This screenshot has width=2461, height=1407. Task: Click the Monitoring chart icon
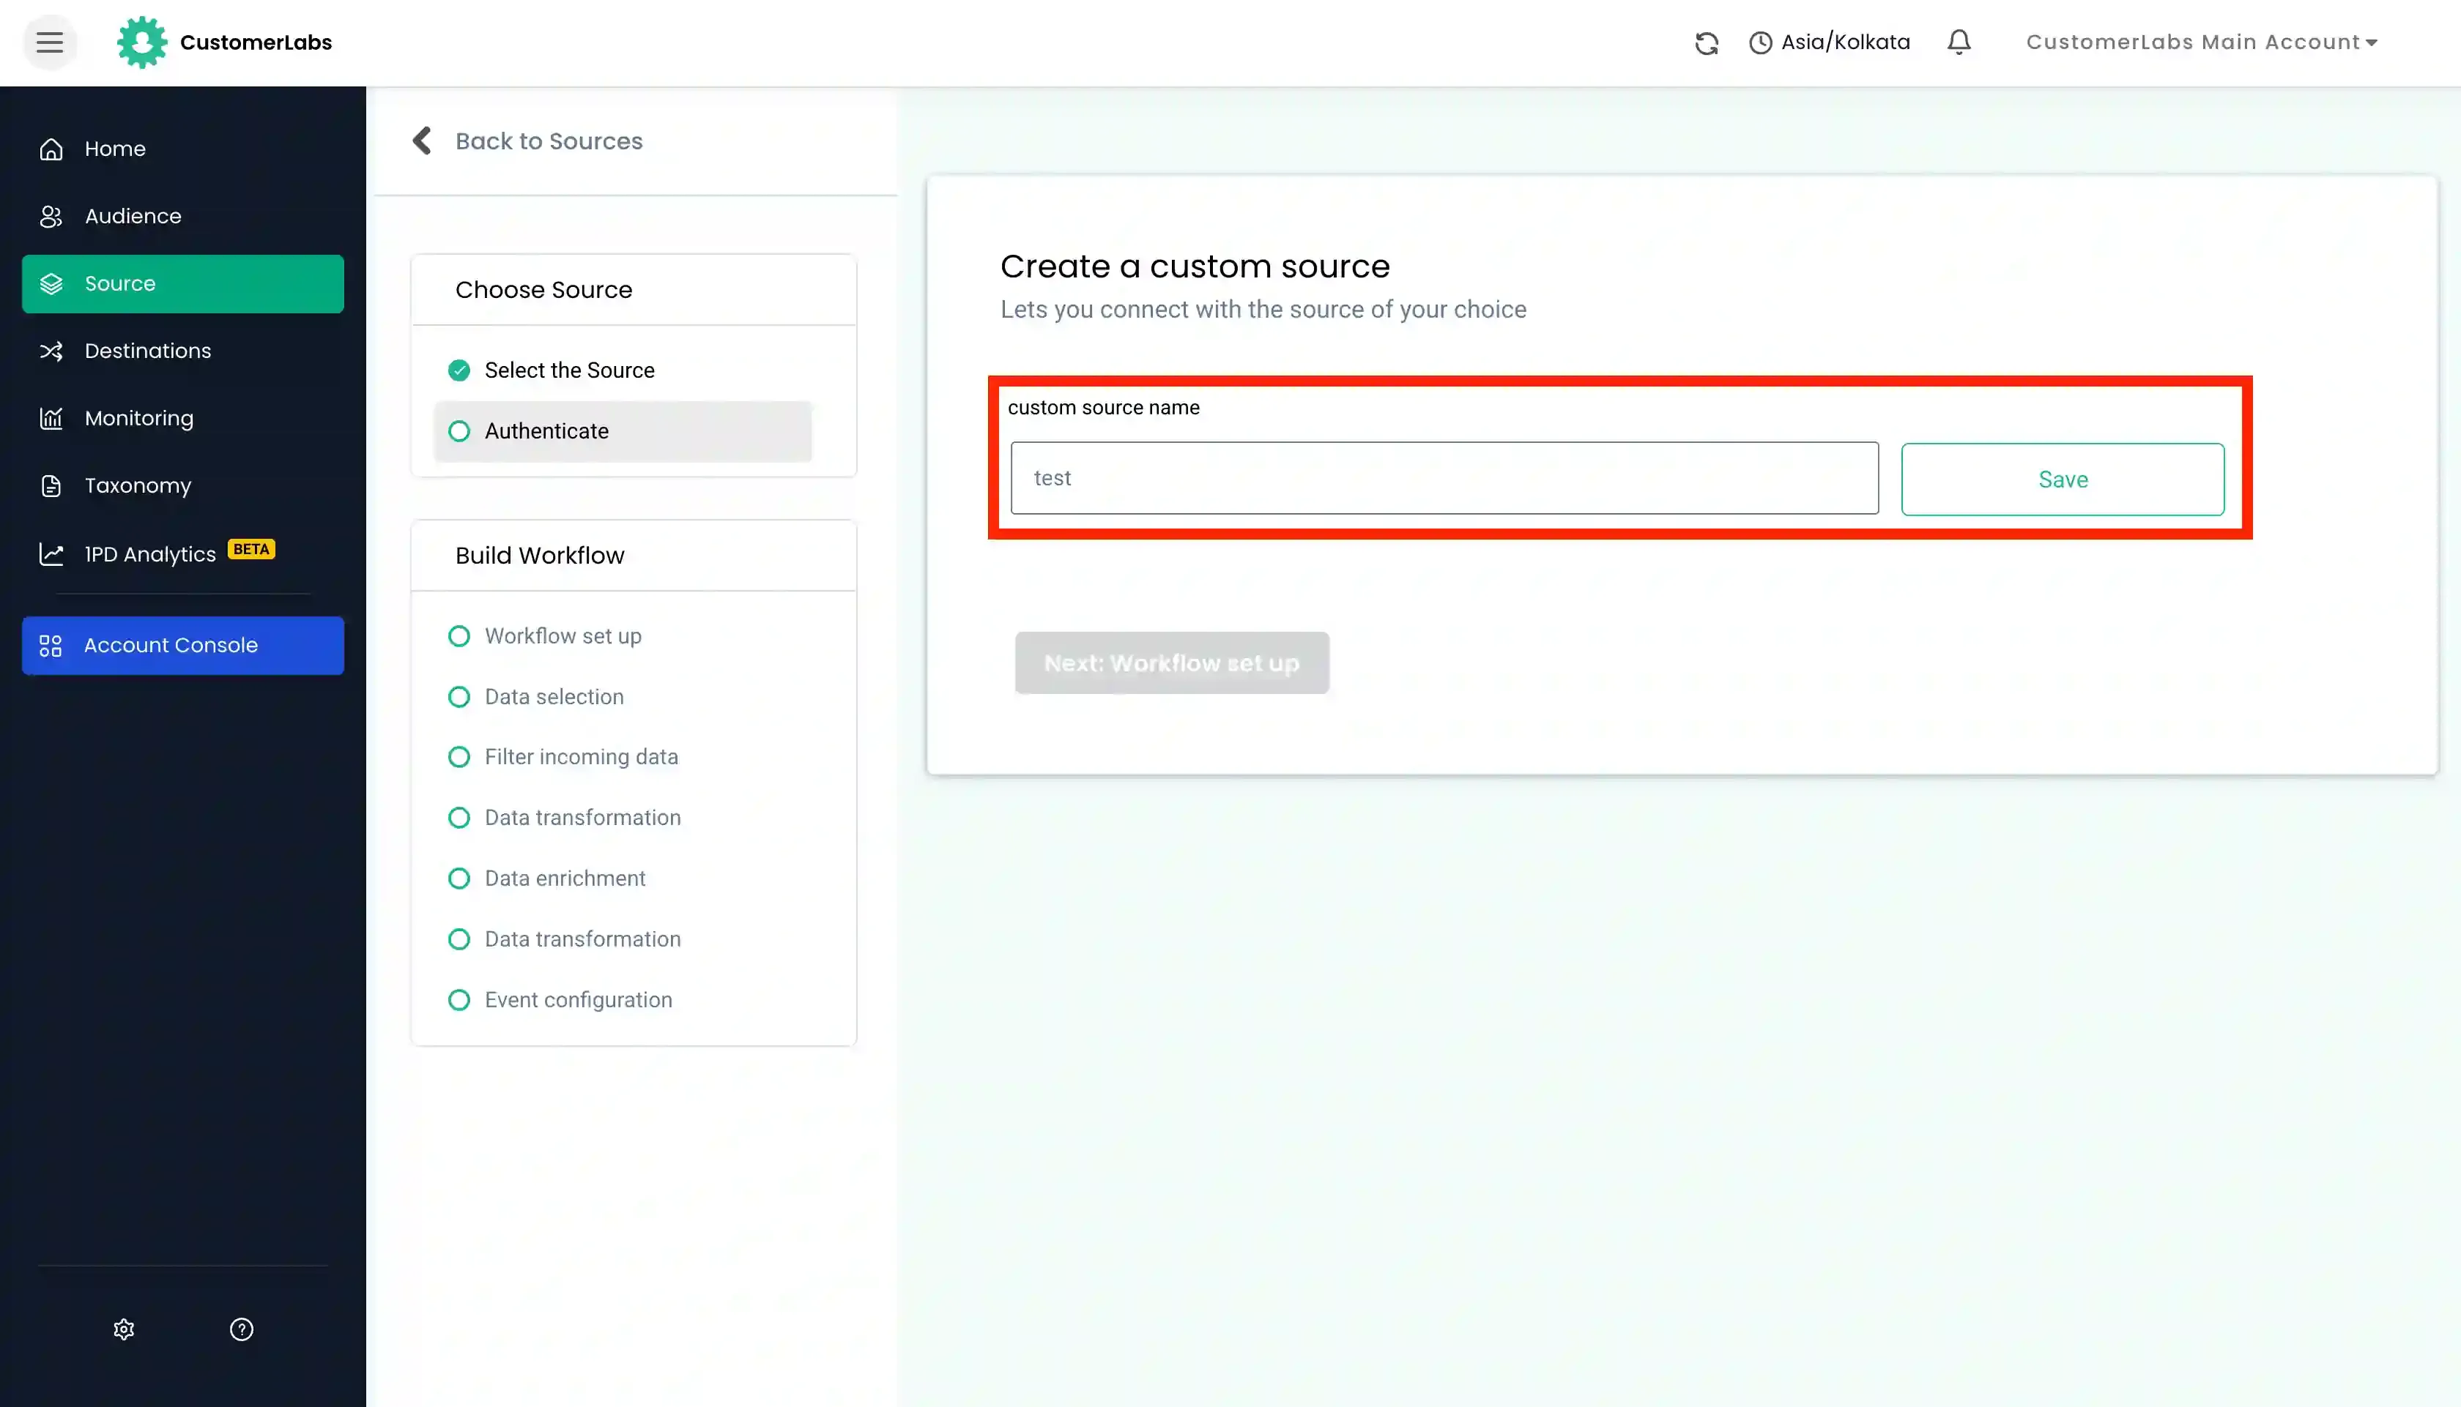pos(51,419)
